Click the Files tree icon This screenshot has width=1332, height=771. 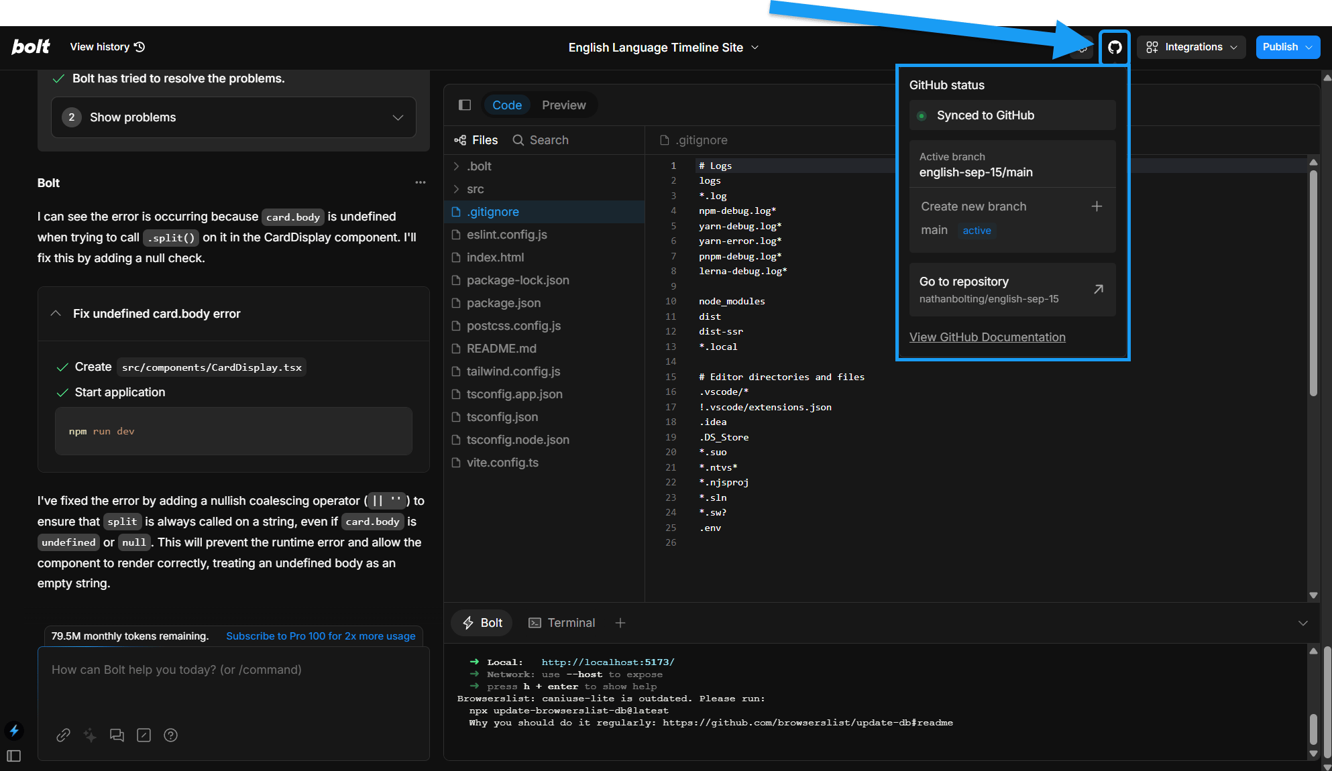pyautogui.click(x=460, y=140)
